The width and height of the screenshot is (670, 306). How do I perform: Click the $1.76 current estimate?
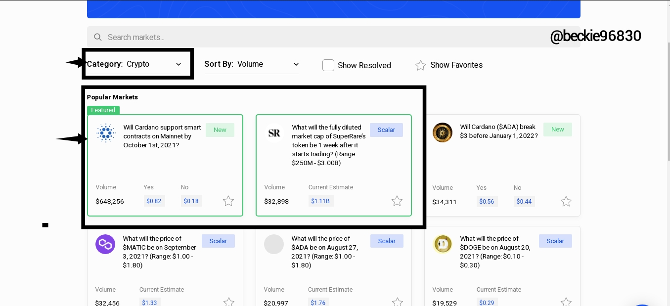pos(318,303)
